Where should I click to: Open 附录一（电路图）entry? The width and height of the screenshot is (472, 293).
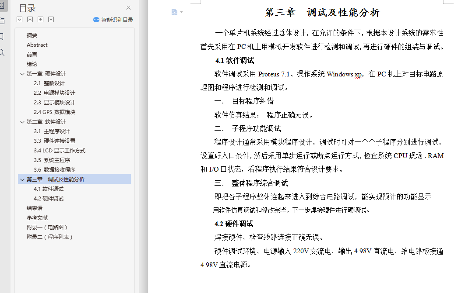point(47,227)
